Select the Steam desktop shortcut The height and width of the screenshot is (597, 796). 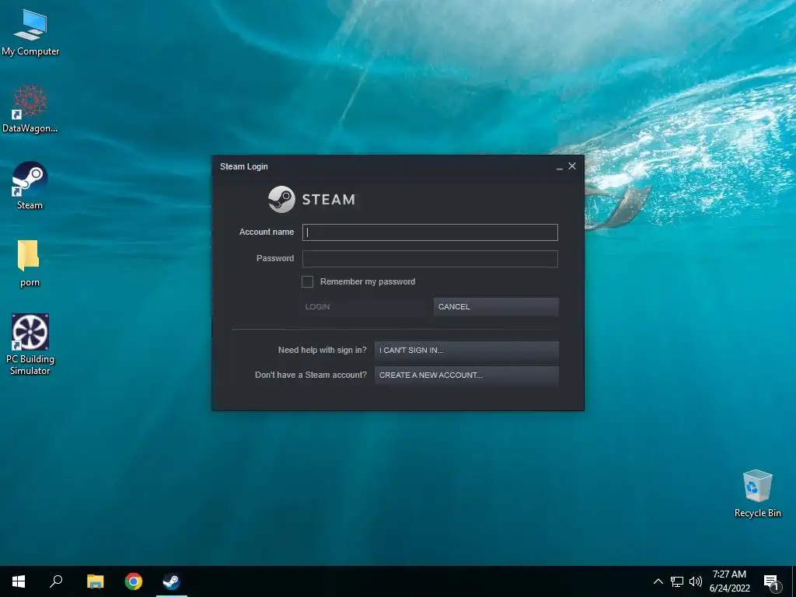pyautogui.click(x=30, y=185)
